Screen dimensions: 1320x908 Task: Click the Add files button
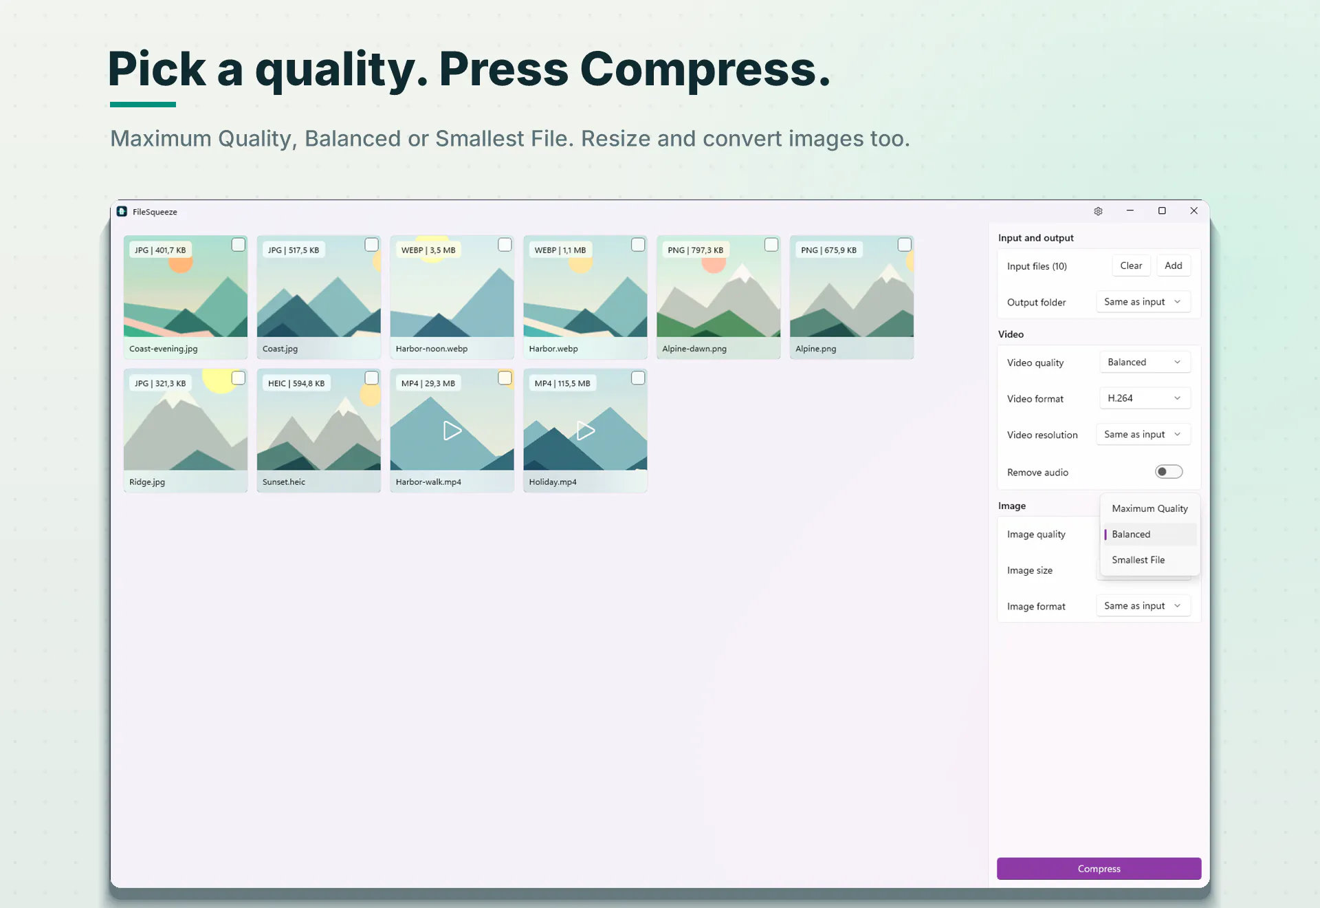(1174, 266)
